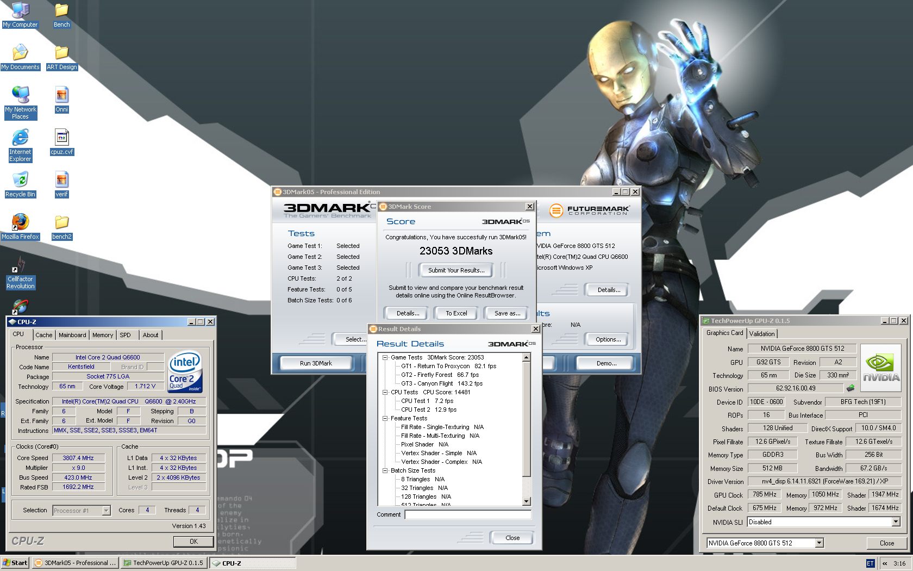
Task: Open the Recycle Bin
Action: coord(20,184)
